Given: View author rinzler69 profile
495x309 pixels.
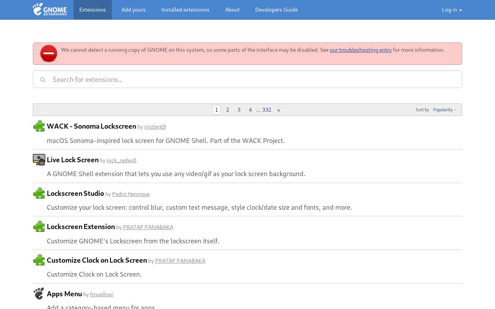Looking at the screenshot, I should (x=155, y=127).
